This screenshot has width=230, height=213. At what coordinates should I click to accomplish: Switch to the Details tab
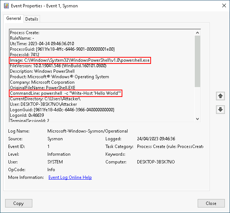tap(32, 19)
